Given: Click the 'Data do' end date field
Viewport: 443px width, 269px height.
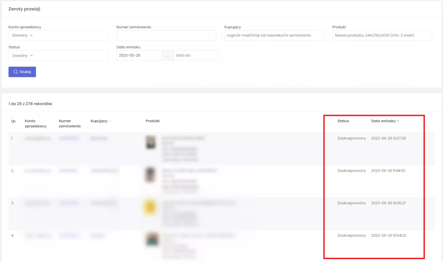Looking at the screenshot, I should pyautogui.click(x=196, y=55).
